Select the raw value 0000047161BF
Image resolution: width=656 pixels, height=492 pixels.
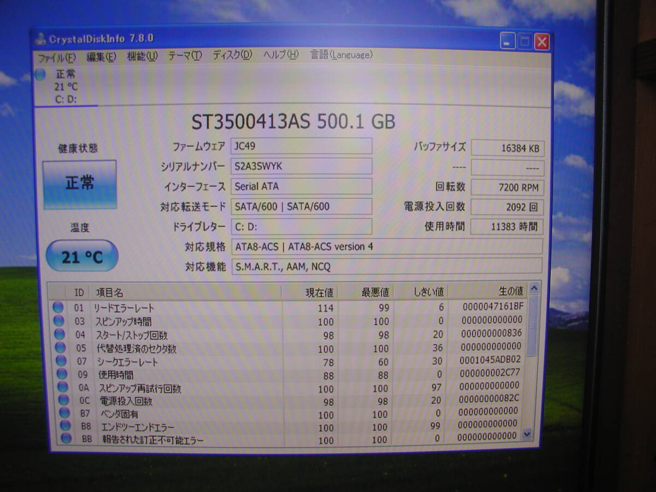click(x=493, y=306)
